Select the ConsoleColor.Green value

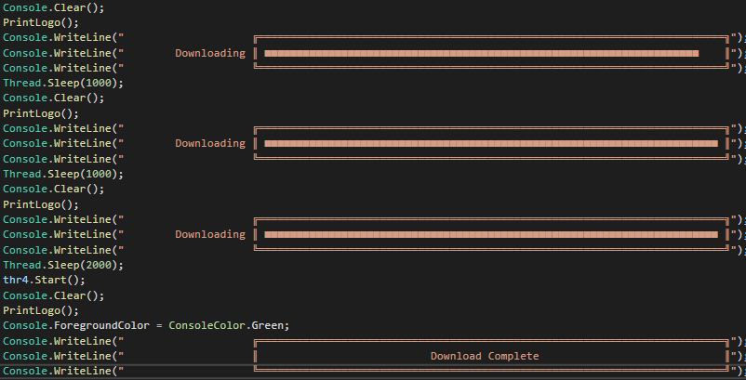click(x=227, y=325)
